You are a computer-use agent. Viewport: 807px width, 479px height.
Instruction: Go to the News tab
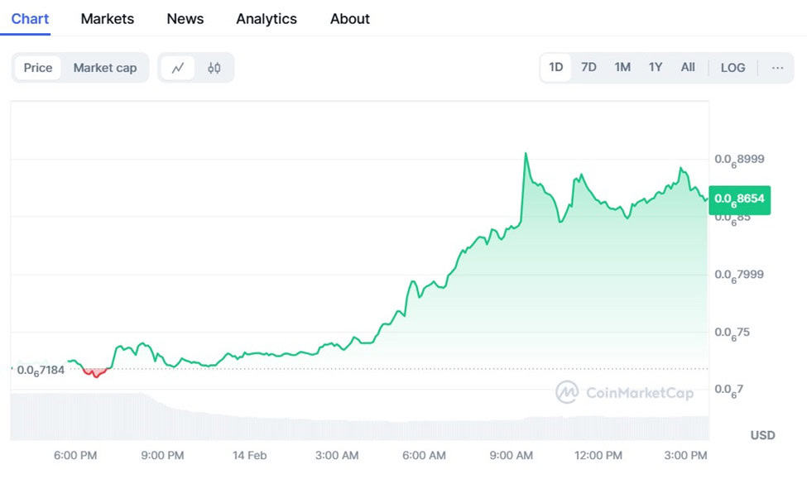[x=185, y=19]
